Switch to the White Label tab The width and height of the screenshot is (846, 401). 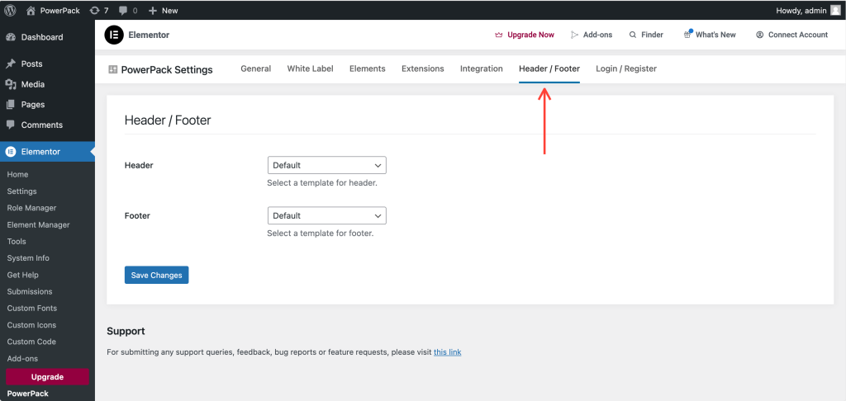point(311,68)
